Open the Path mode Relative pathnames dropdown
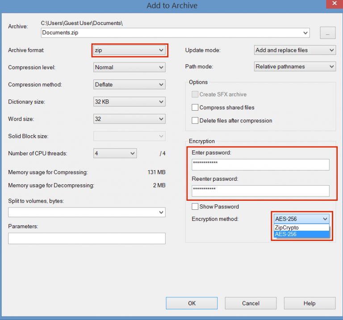This screenshot has height=320, width=343. (295, 66)
